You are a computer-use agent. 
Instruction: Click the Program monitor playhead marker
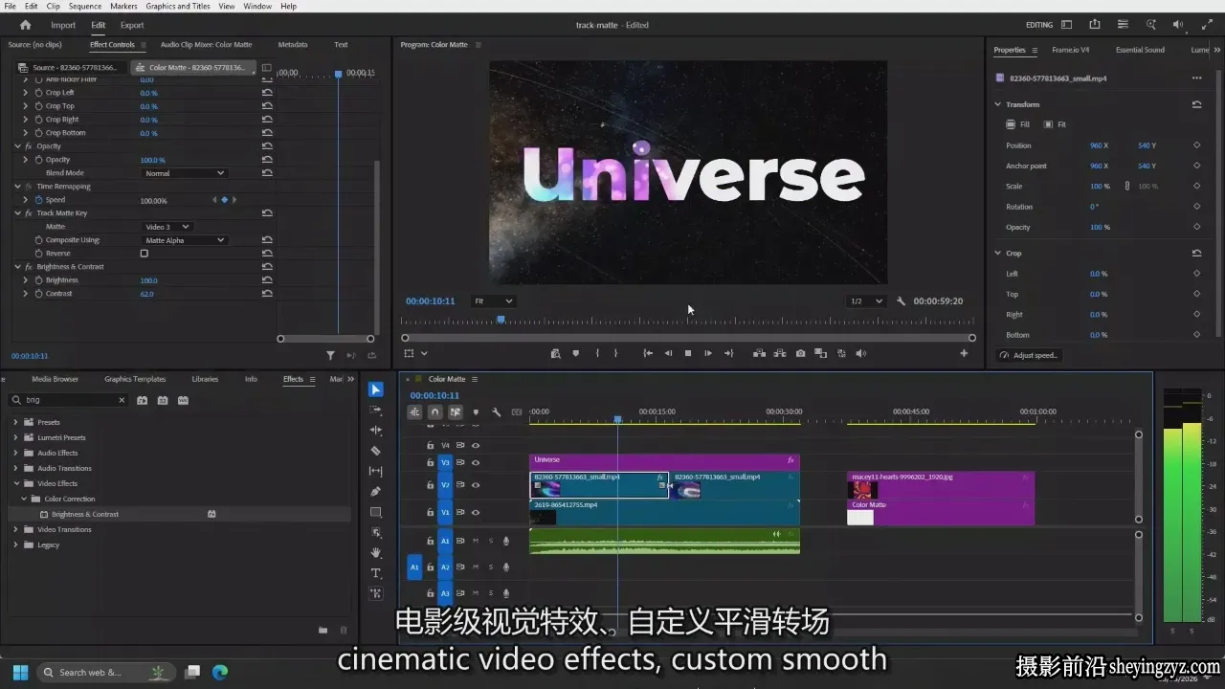(501, 320)
